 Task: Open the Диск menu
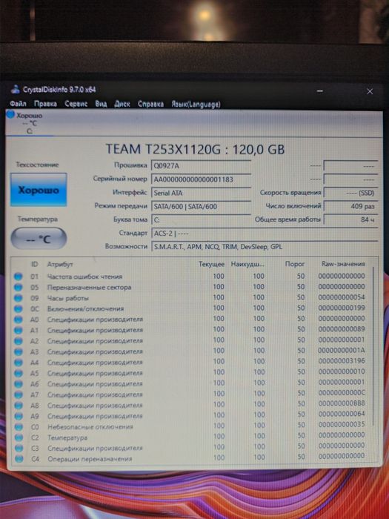pyautogui.click(x=122, y=104)
